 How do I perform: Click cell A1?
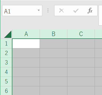26,43
